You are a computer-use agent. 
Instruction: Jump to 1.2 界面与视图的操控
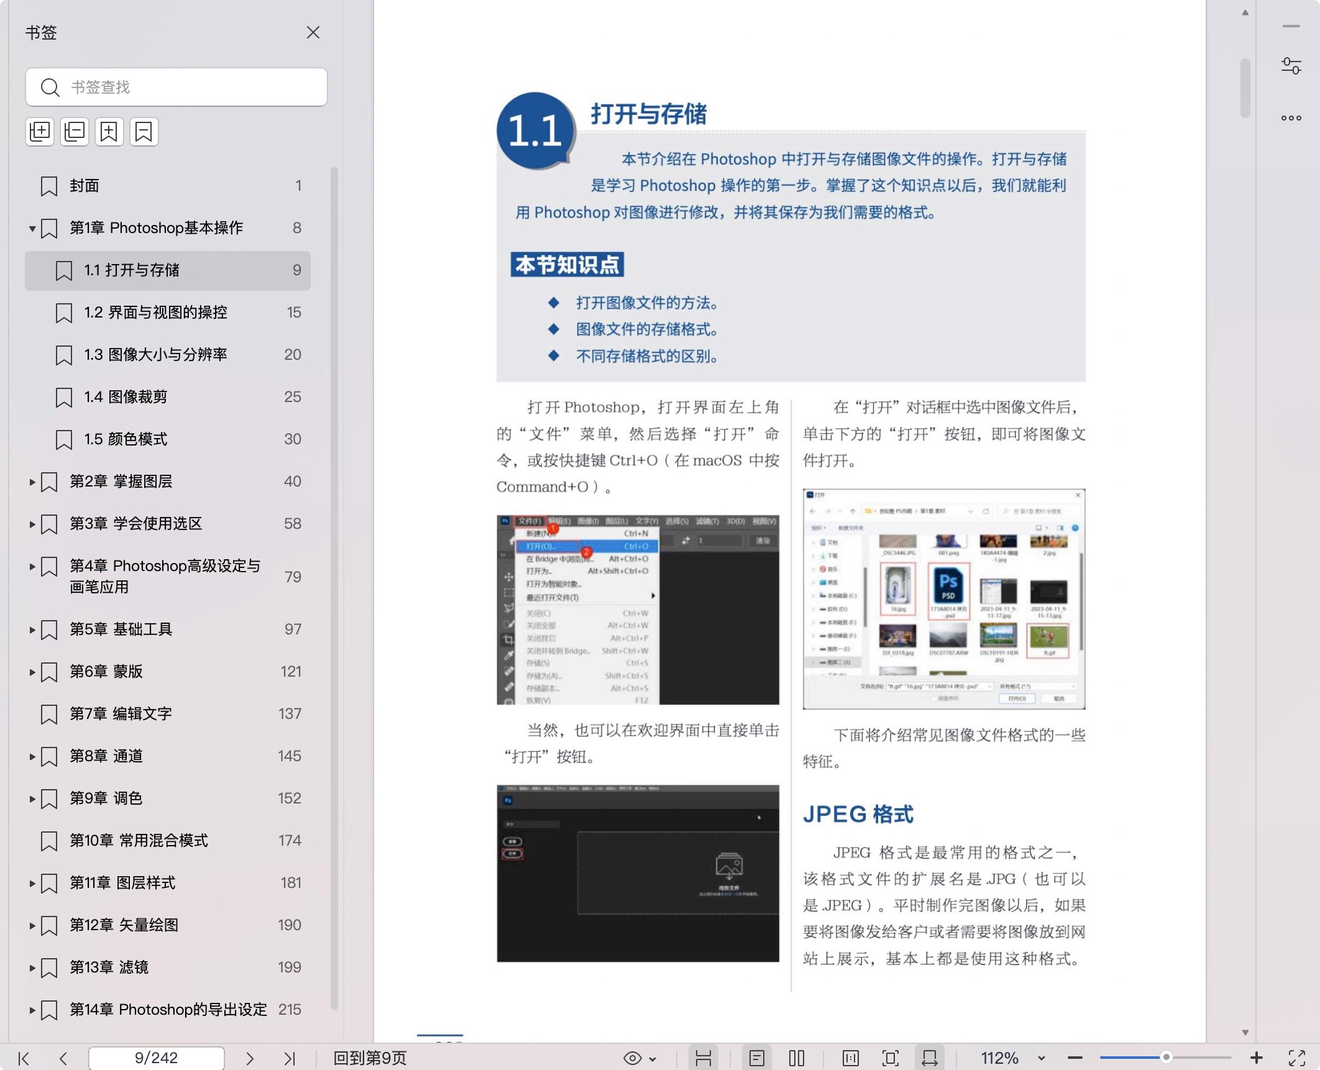click(168, 313)
